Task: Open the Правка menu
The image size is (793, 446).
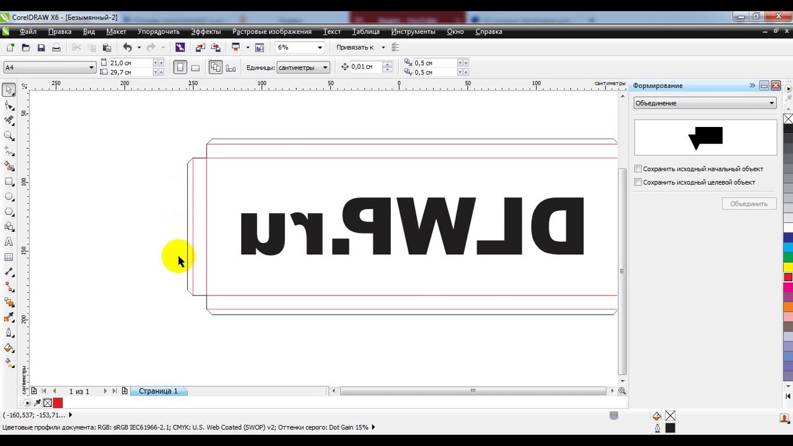Action: 59,31
